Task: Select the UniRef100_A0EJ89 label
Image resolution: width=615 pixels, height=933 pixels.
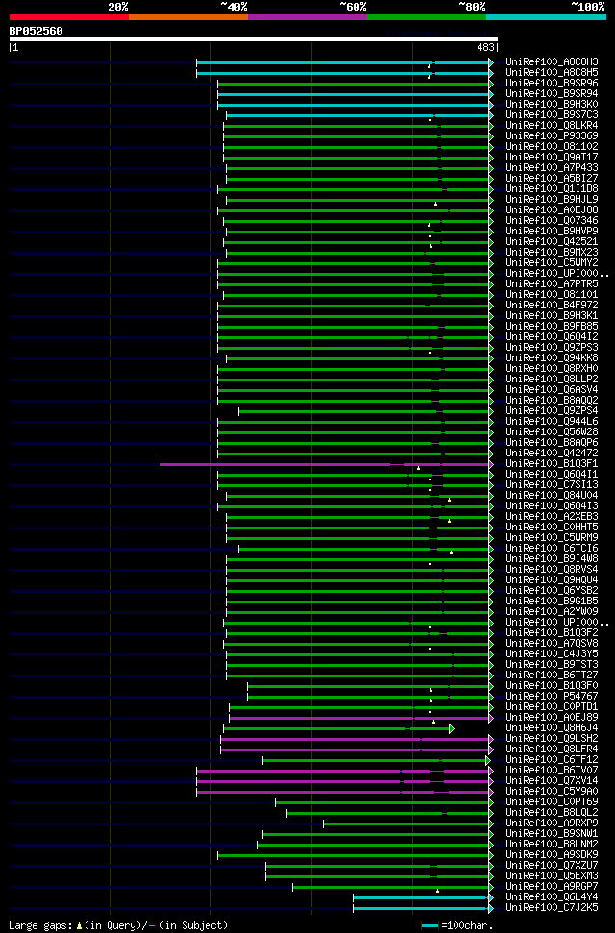Action: point(552,717)
